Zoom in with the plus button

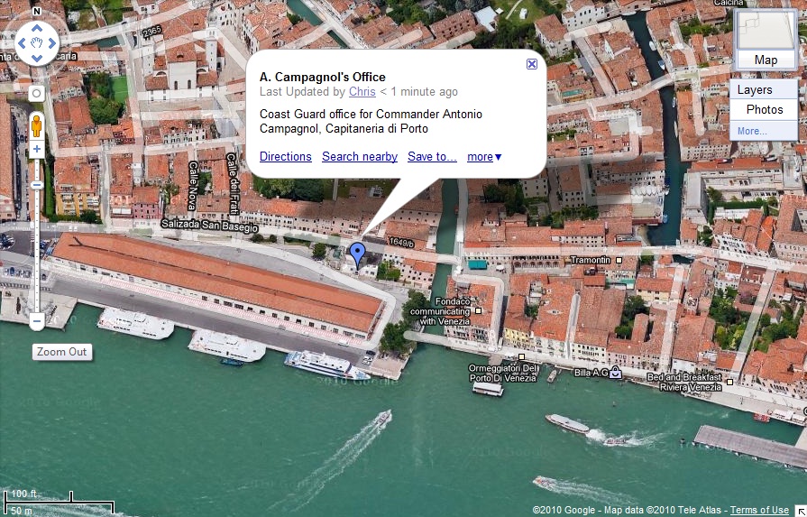(37, 150)
